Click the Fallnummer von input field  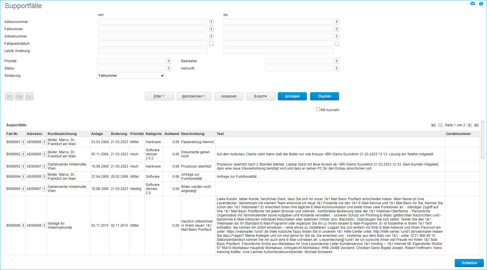coord(153,29)
